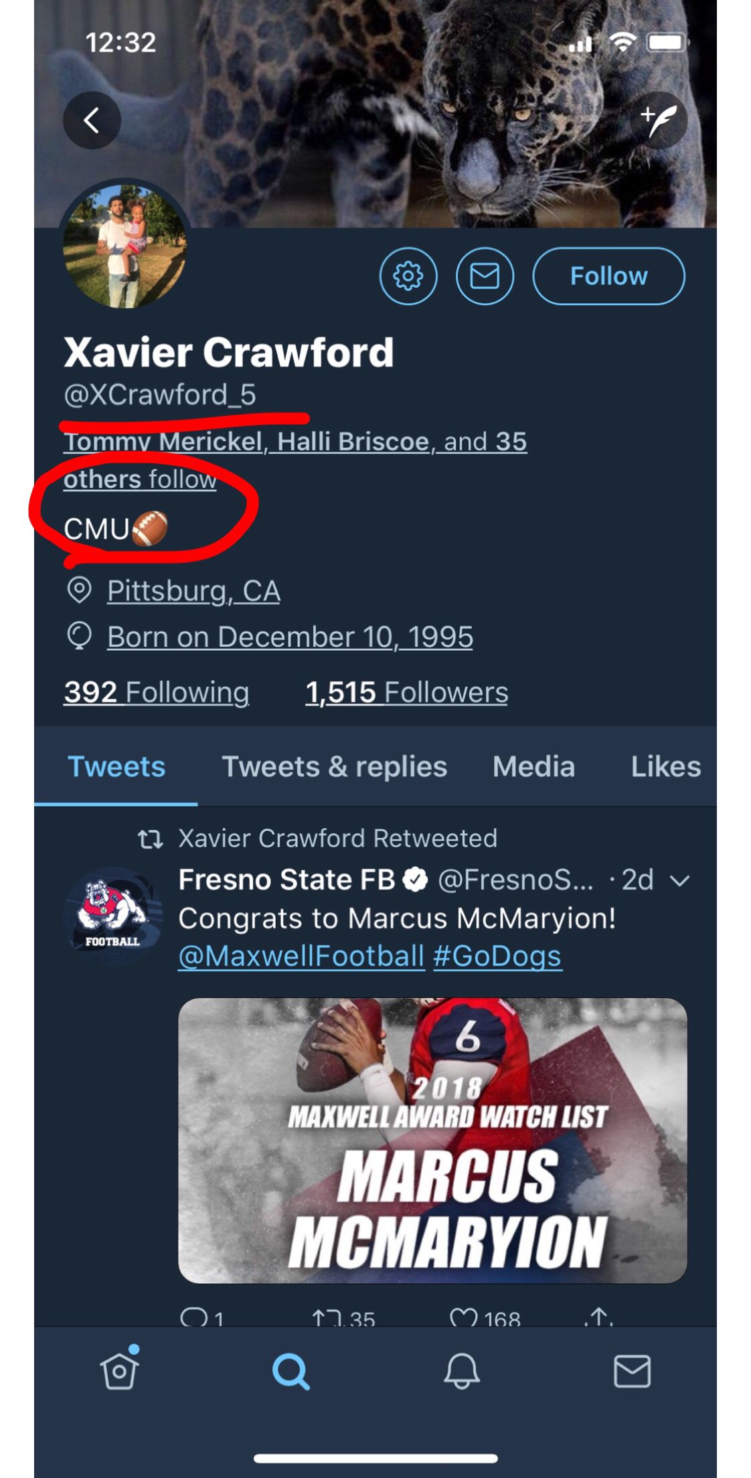Viewport: 751px width, 1478px height.
Task: Open the 392 Following list
Action: tap(157, 692)
